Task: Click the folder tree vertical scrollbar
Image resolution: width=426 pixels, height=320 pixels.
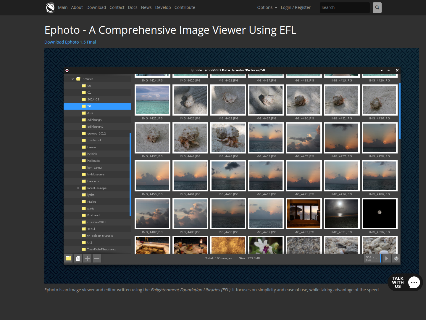Action: 130,175
